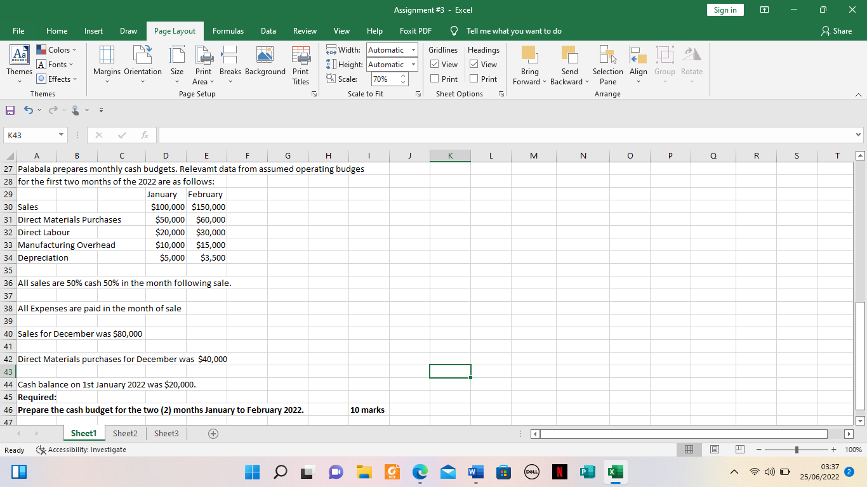The height and width of the screenshot is (487, 867).
Task: Click the Sign in button
Action: 725,10
